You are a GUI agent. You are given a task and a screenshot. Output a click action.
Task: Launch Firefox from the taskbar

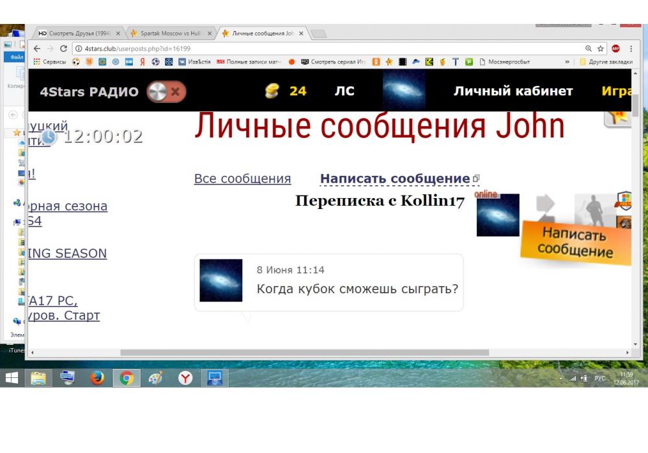(x=97, y=379)
